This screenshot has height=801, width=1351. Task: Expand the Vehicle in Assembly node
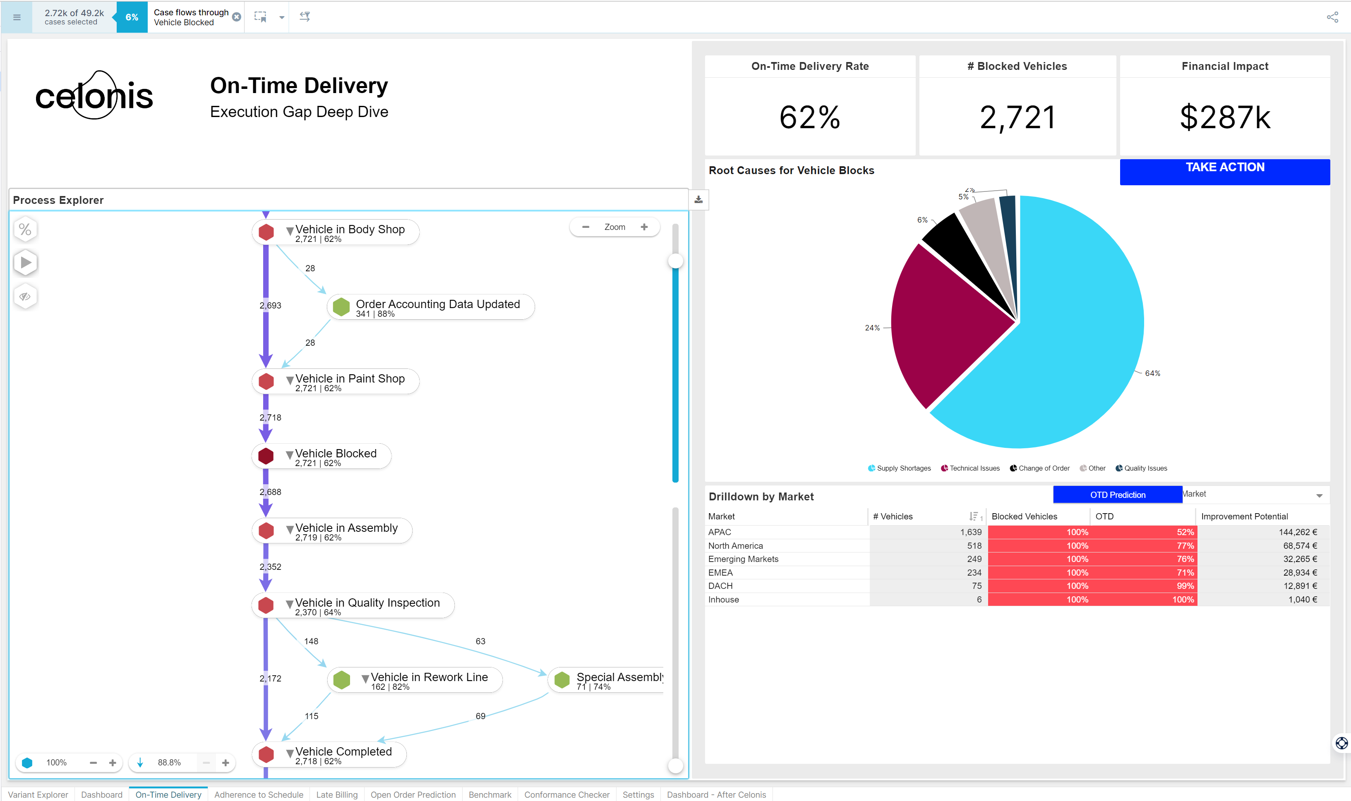point(290,529)
